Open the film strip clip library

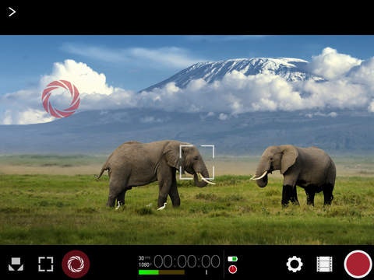[324, 264]
